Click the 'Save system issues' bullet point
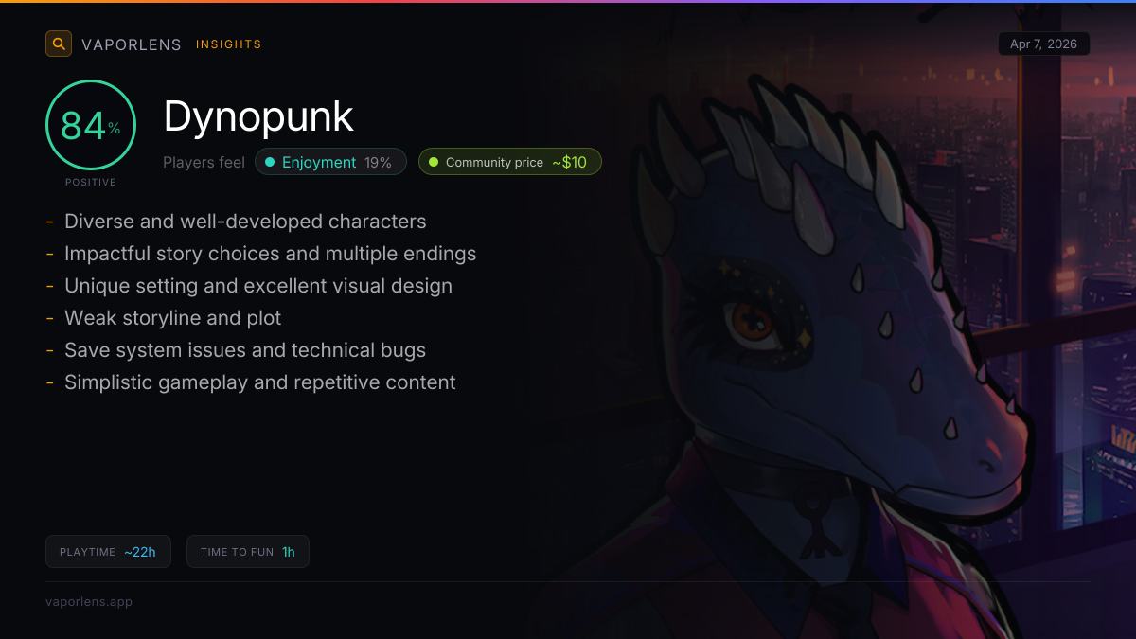This screenshot has width=1136, height=639. click(x=245, y=350)
